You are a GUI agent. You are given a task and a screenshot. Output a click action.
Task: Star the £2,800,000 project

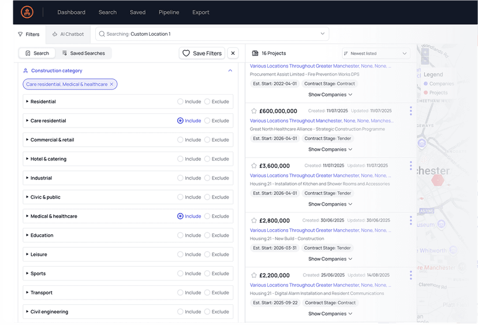coord(253,221)
